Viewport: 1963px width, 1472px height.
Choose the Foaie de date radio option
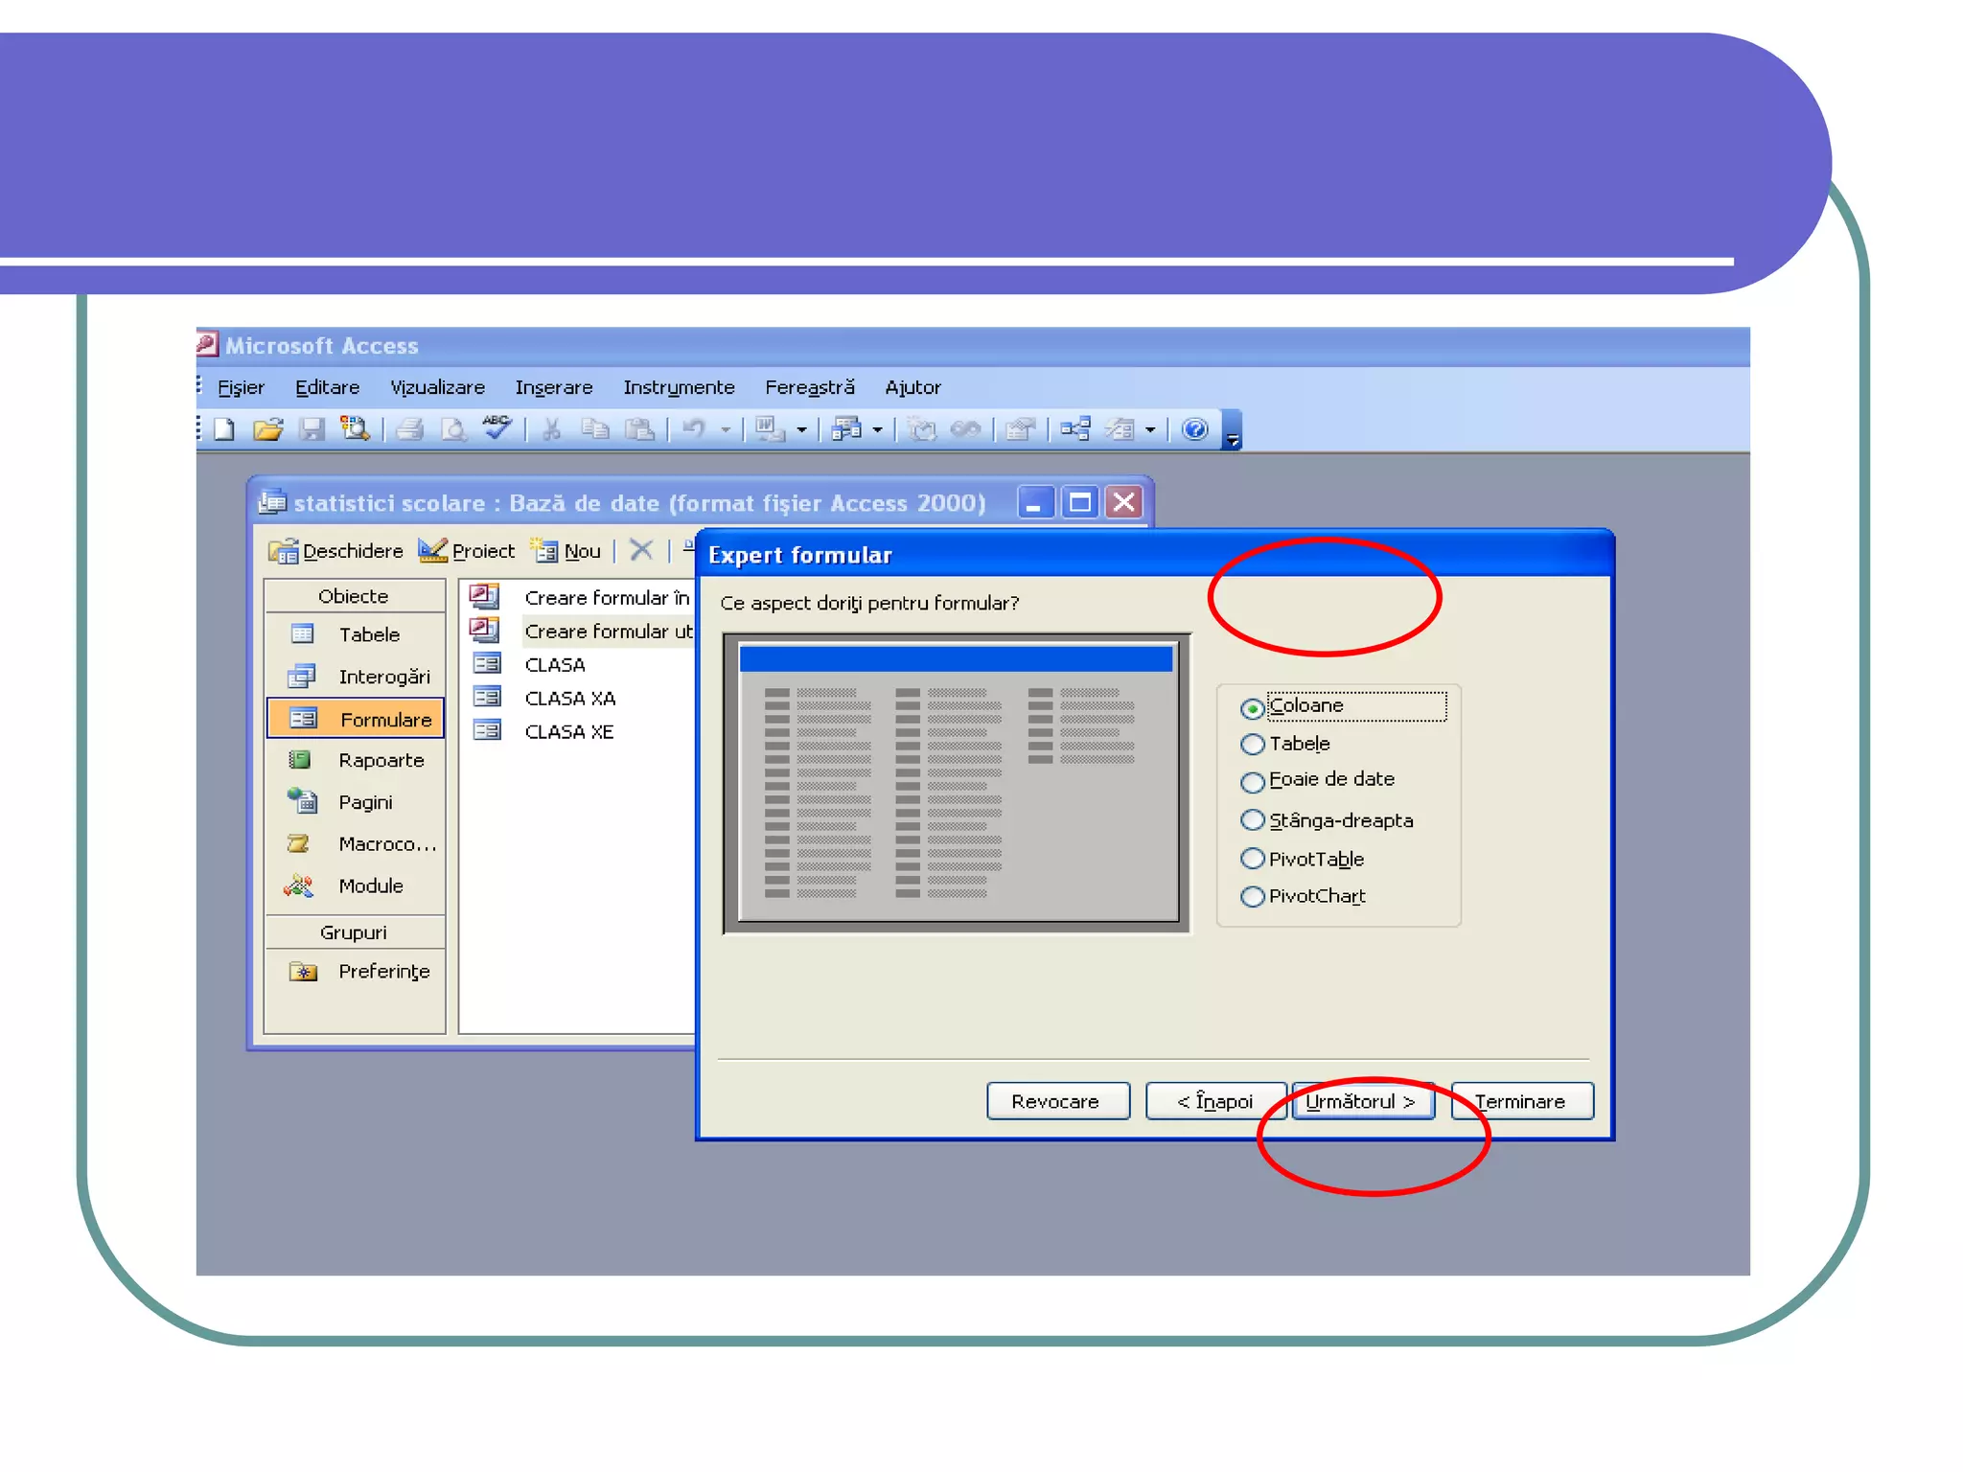1253,782
